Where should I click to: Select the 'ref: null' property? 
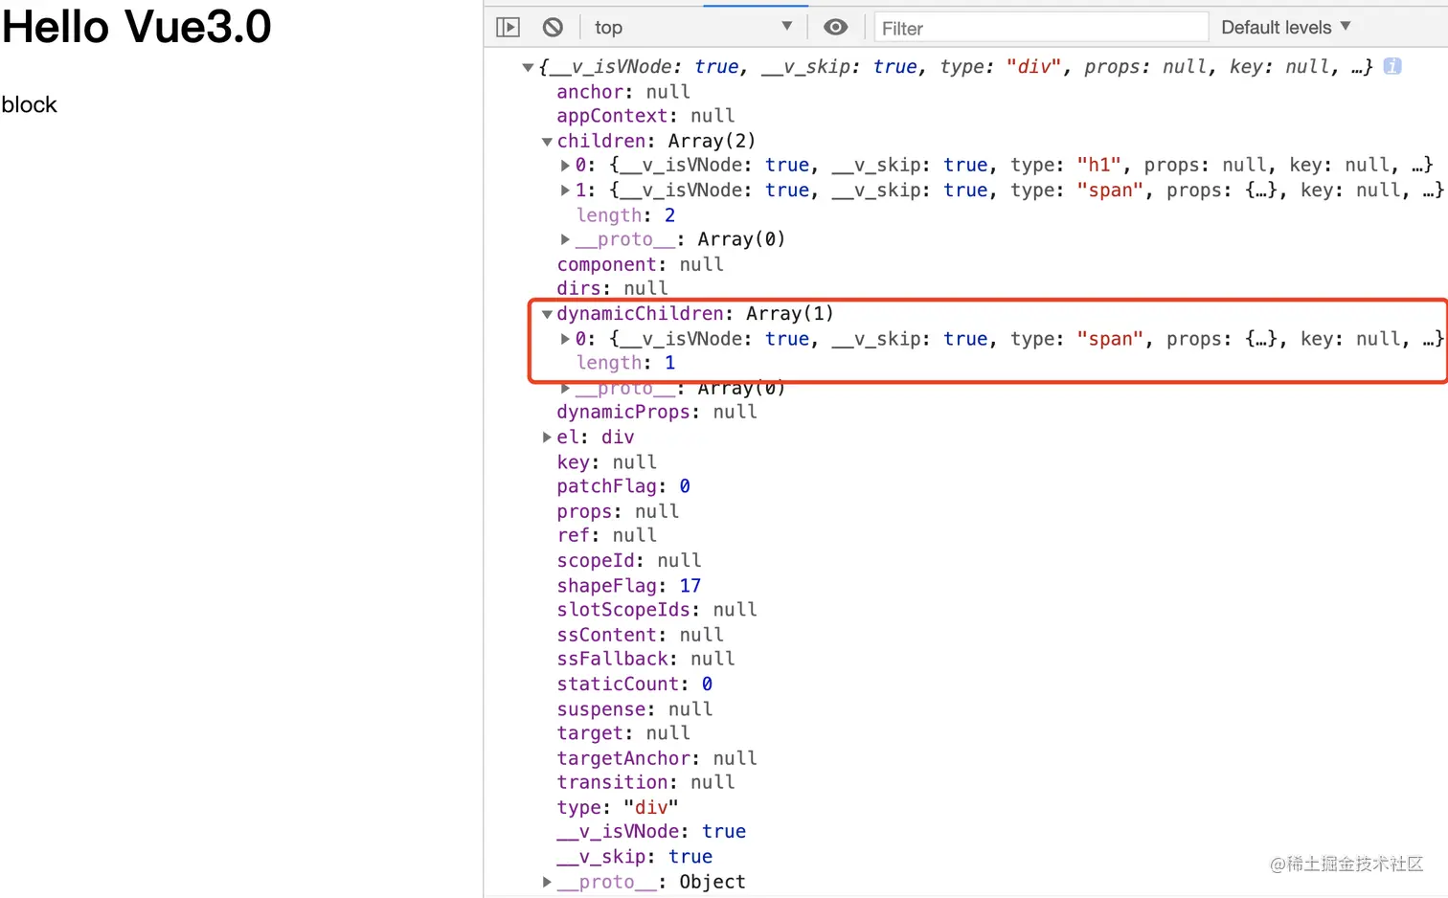click(606, 535)
